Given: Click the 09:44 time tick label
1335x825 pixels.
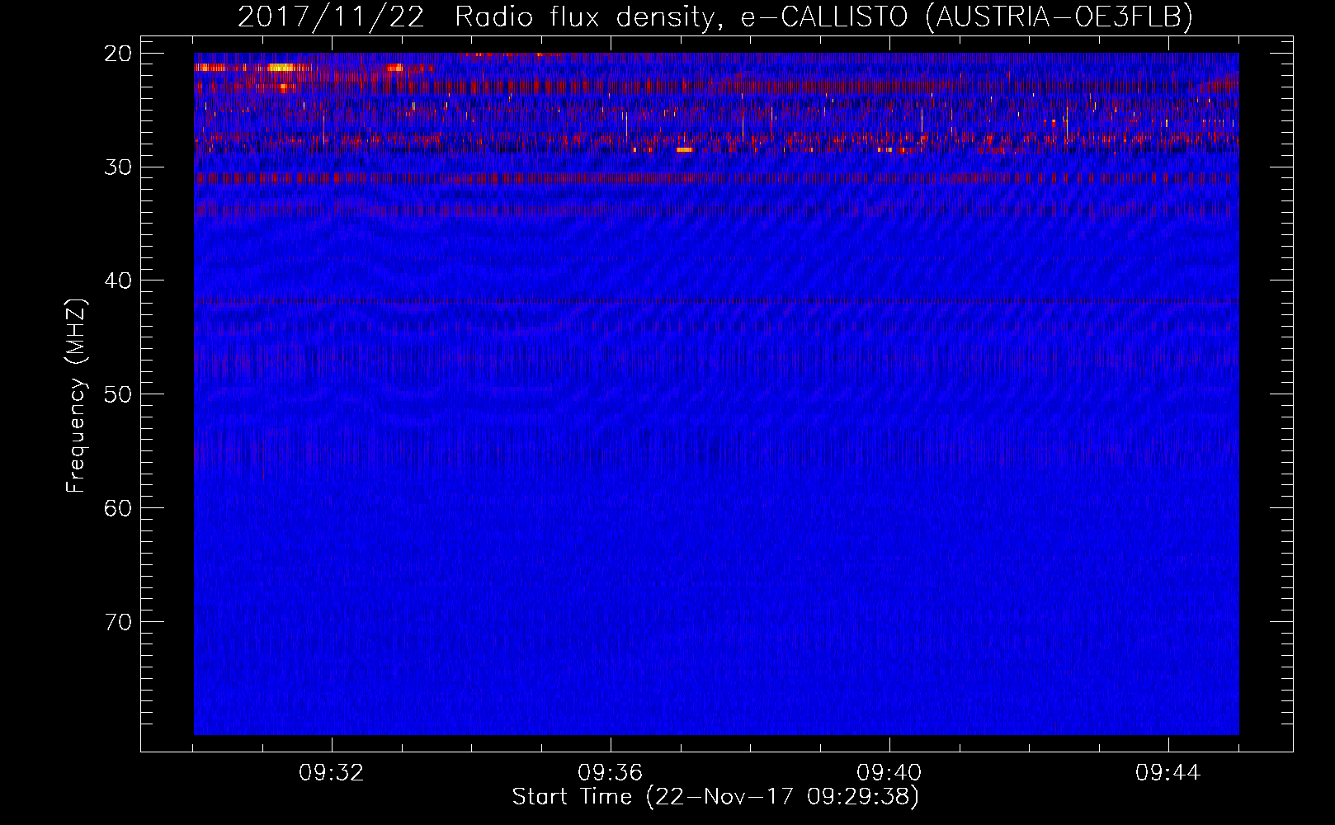Looking at the screenshot, I should click(1168, 773).
